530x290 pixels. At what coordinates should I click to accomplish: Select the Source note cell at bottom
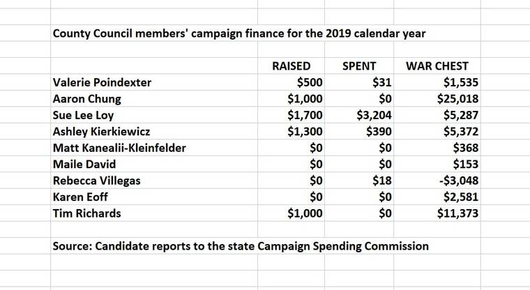[241, 246]
